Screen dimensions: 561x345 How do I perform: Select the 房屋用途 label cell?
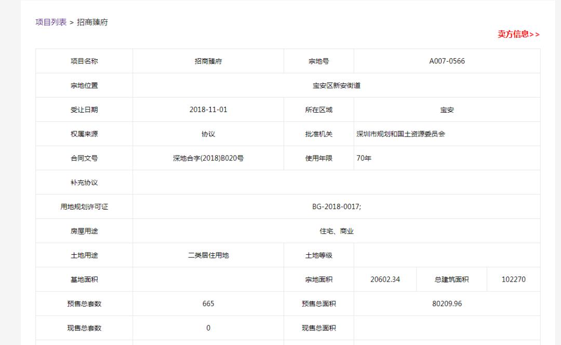[x=84, y=231]
